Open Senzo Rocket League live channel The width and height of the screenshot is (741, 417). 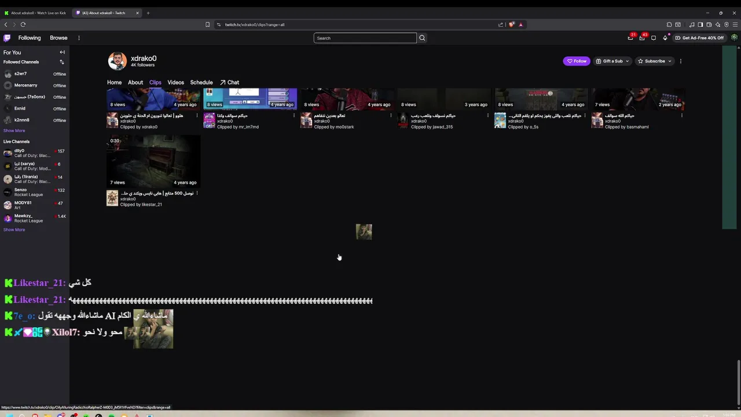(35, 192)
